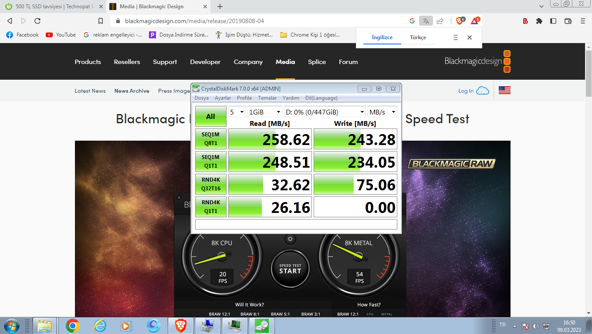Image resolution: width=592 pixels, height=334 pixels.
Task: Run the RND4K Q32T16 test
Action: pos(211,184)
